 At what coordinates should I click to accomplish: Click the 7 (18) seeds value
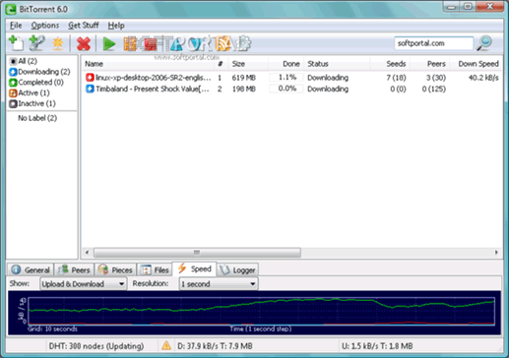click(396, 78)
